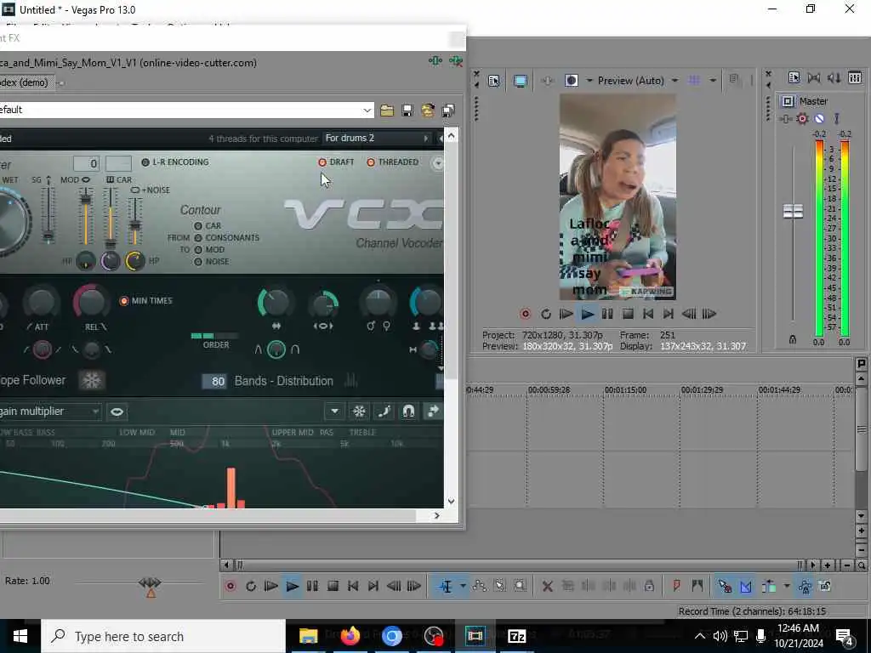871x653 pixels.
Task: Click the downmix output icon on Master bus
Action: tap(814, 77)
